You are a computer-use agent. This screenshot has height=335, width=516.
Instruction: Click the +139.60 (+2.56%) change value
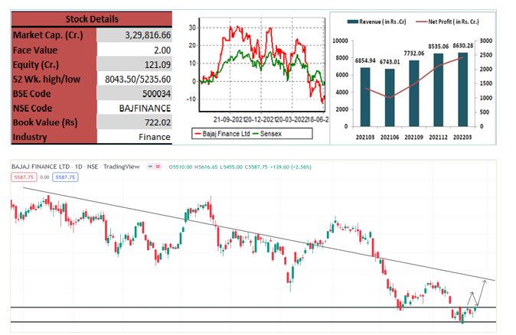pos(291,167)
